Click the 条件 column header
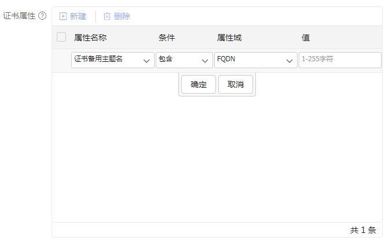This screenshot has height=252, width=392. (x=167, y=38)
